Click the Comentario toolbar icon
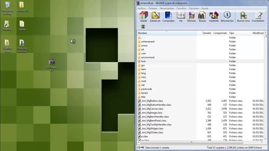The image size is (269, 151). (x=258, y=17)
